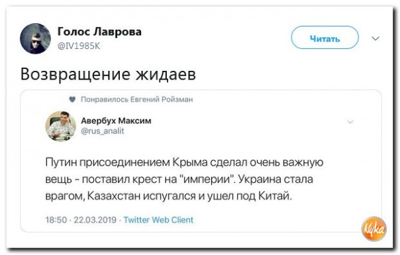Viewport: 400px width, 255px height.
Task: Click the word Понравилось in liked label
Action: pyautogui.click(x=105, y=99)
